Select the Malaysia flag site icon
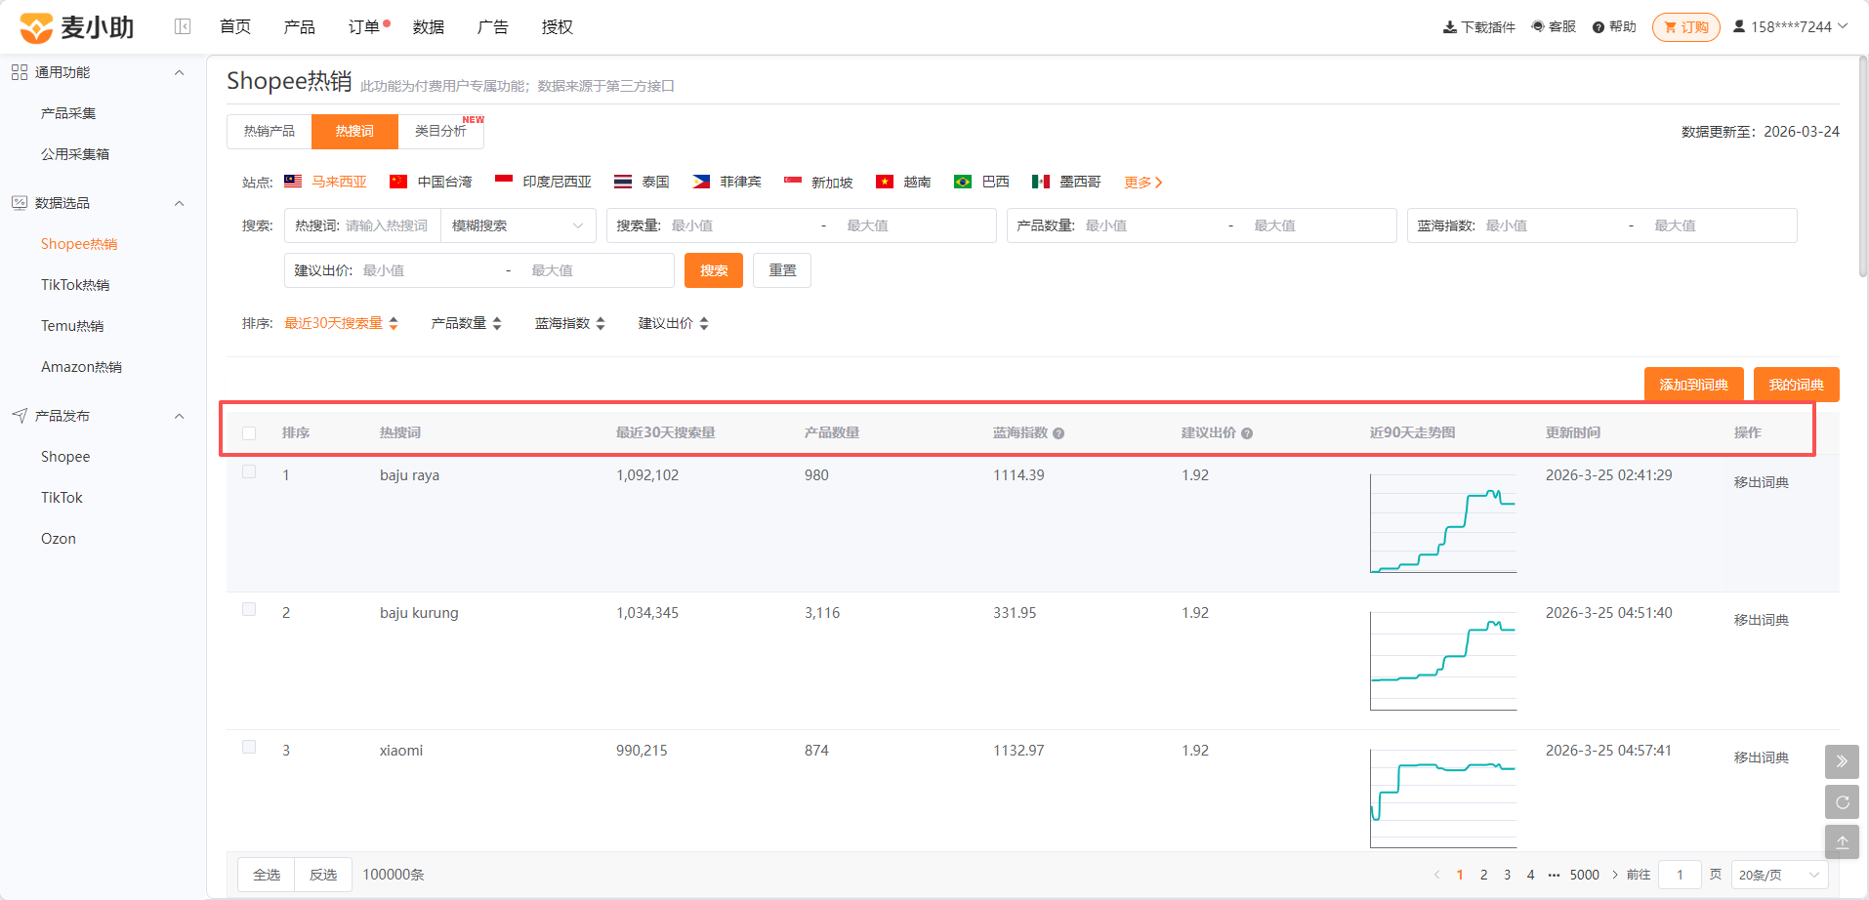The height and width of the screenshot is (900, 1869). click(293, 181)
